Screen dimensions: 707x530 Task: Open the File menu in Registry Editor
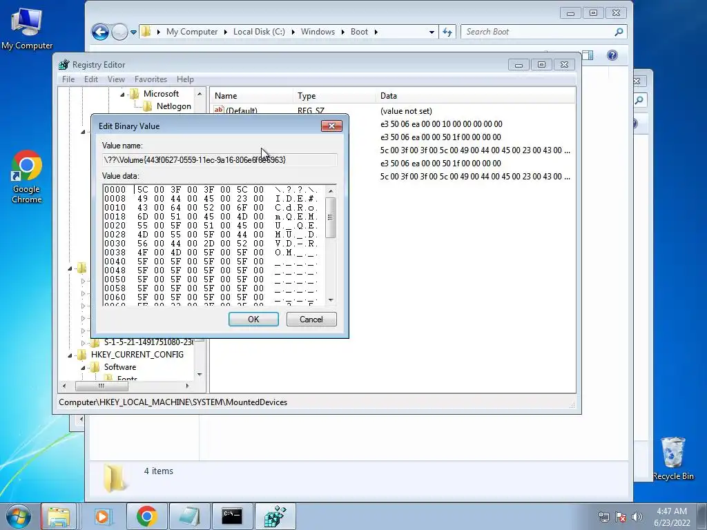point(68,79)
